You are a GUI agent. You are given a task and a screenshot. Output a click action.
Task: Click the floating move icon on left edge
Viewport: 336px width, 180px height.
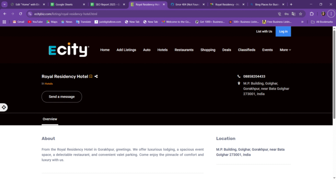click(x=4, y=107)
